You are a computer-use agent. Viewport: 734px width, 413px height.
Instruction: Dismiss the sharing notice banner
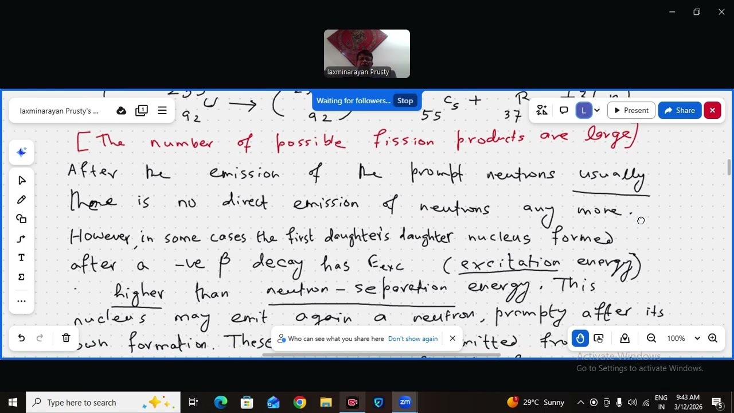[x=452, y=338]
